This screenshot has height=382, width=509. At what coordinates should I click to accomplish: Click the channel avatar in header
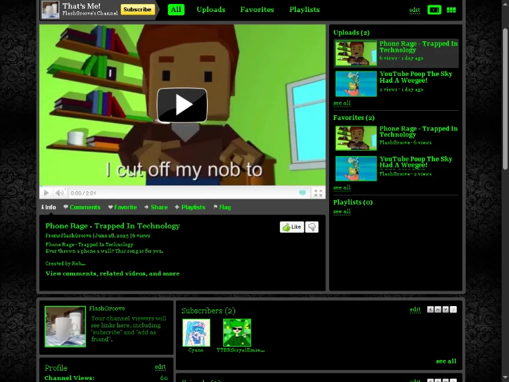click(x=51, y=9)
